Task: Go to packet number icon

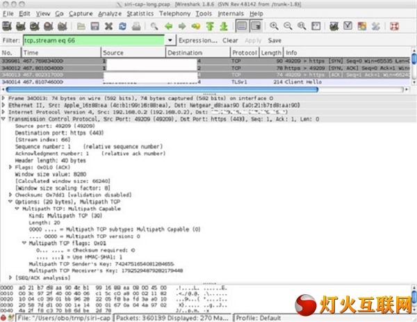Action: (196, 26)
